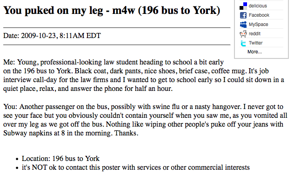Click the reddit alien icon

pyautogui.click(x=243, y=34)
